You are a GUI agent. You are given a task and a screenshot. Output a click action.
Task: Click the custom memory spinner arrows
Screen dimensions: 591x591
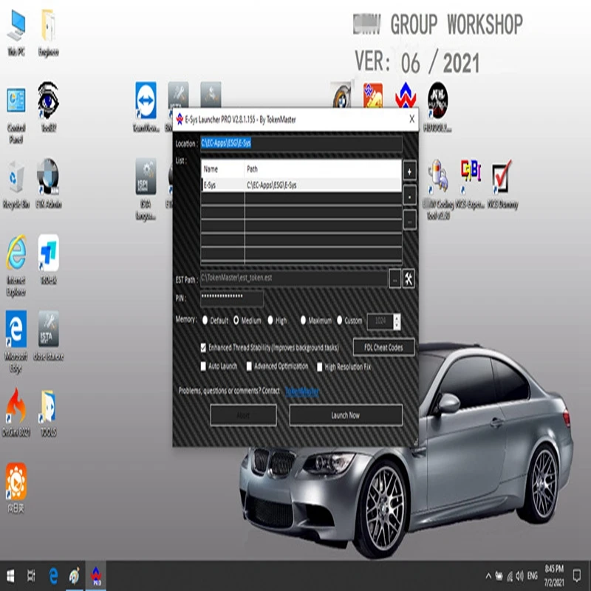click(x=397, y=321)
